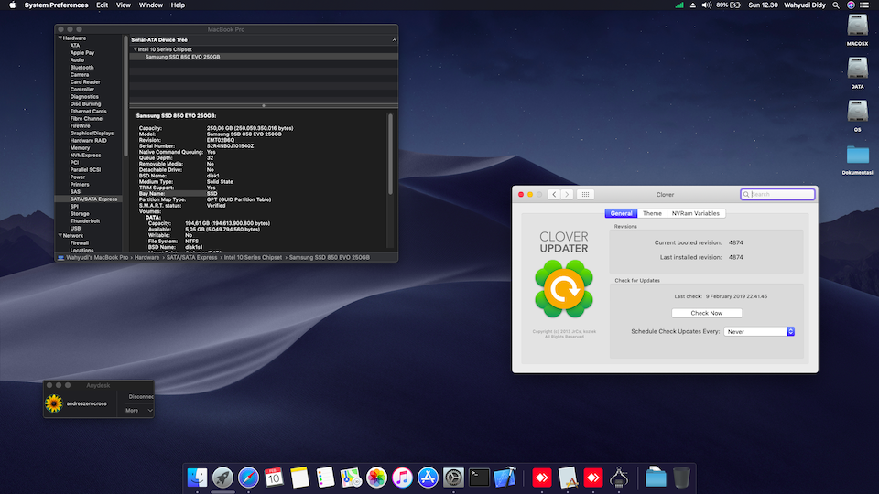Click the eject icon in menu bar

693,5
